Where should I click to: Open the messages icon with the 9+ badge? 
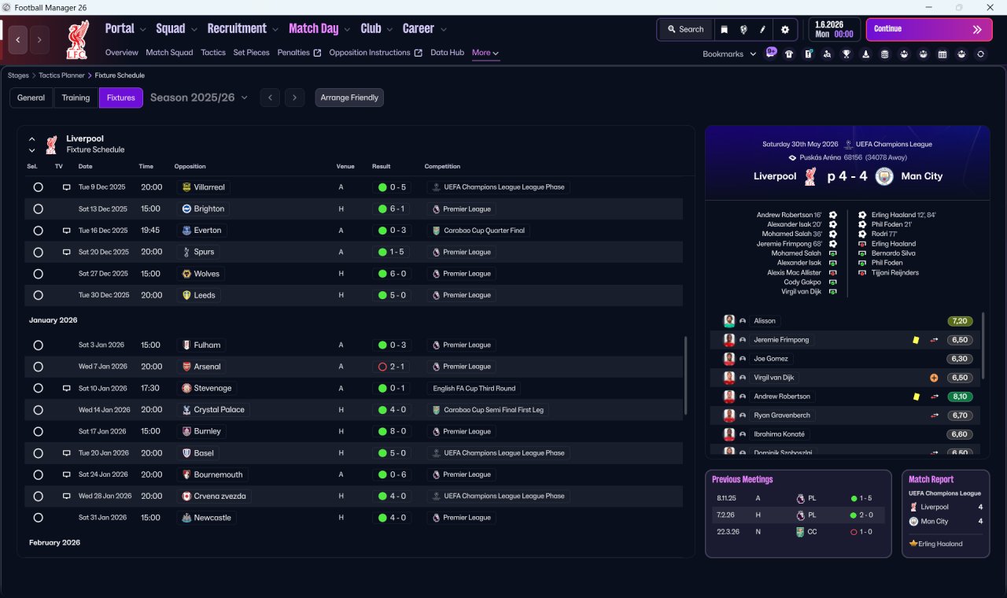coord(771,54)
